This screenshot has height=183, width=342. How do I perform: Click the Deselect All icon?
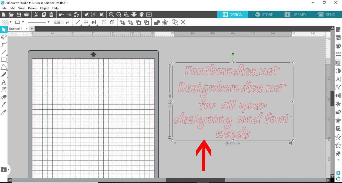tap(94, 15)
